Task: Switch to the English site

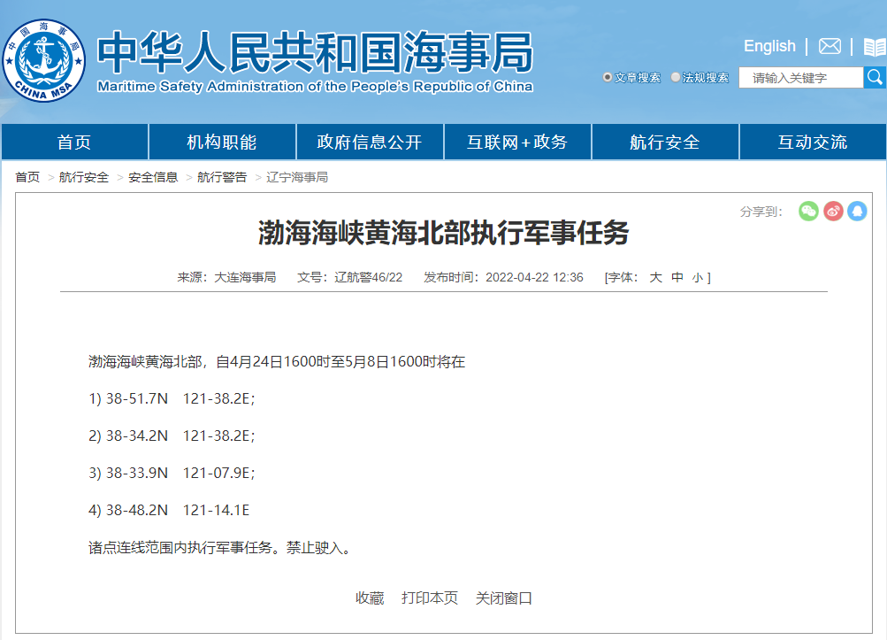Action: (x=769, y=46)
